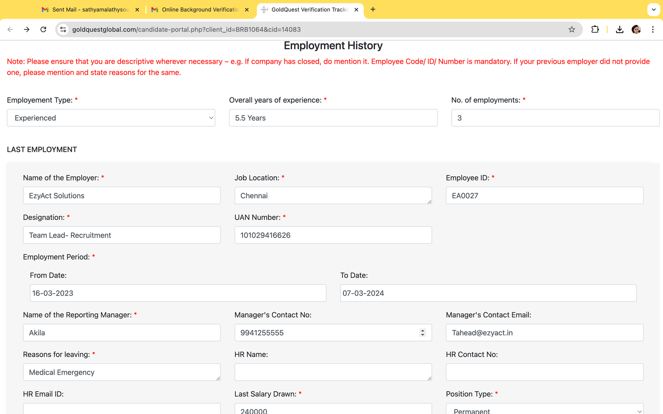Expand the Employement Type dropdown
The width and height of the screenshot is (663, 414).
point(111,118)
